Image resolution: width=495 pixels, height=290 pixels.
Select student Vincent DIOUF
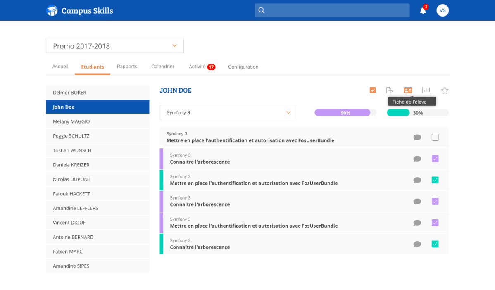click(x=98, y=223)
